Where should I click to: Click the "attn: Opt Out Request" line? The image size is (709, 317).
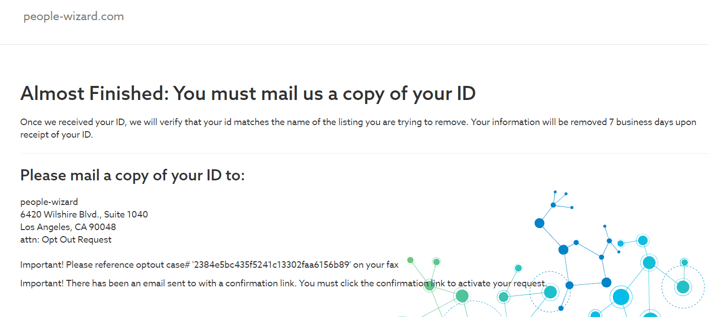tap(66, 240)
